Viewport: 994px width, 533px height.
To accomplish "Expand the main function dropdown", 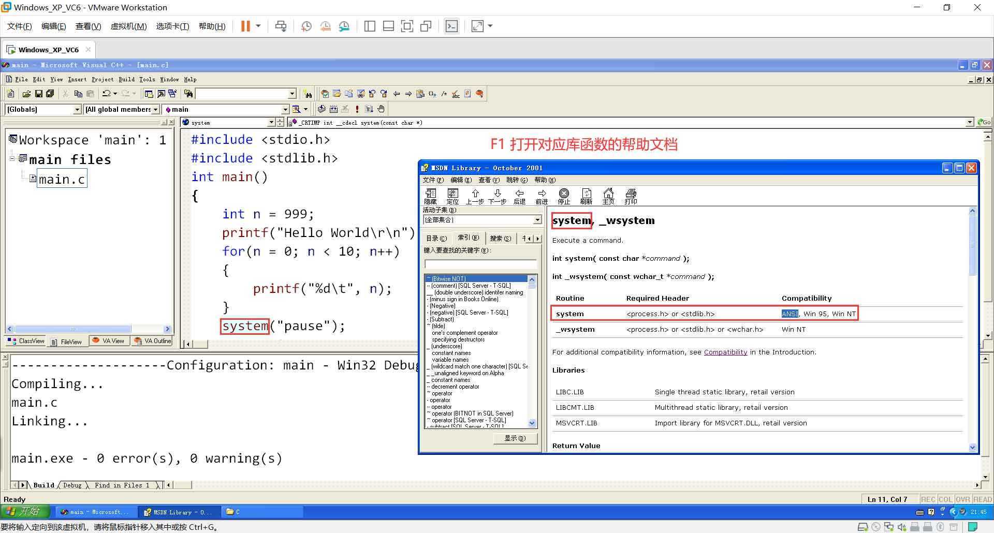I will point(285,109).
